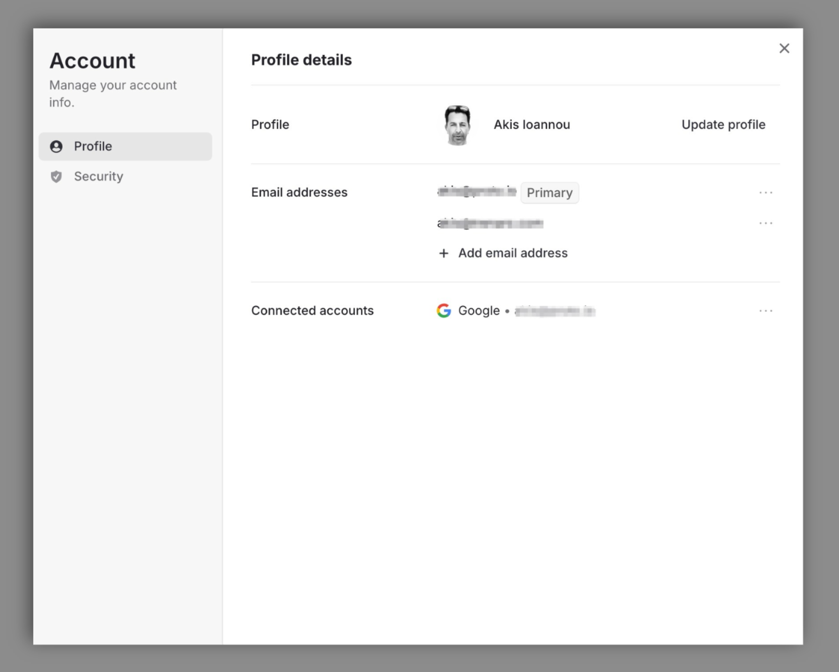Viewport: 839px width, 672px height.
Task: Click the plus icon next to Add email address
Action: 443,253
